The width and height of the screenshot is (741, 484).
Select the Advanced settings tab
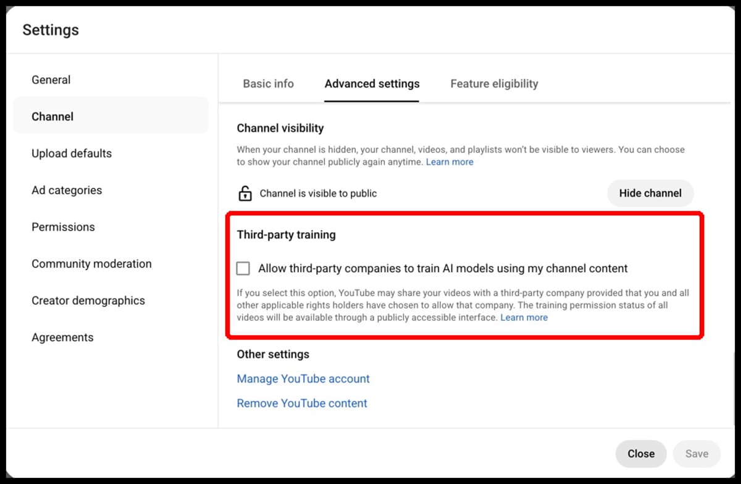[372, 83]
